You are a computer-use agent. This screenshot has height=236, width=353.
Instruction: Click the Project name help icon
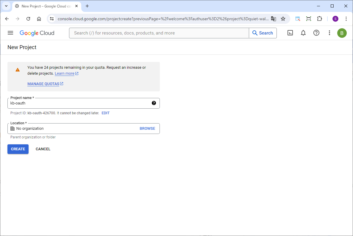[154, 103]
